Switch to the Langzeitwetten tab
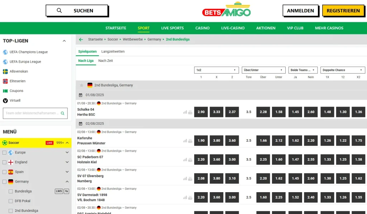This screenshot has height=214, width=367. coord(113,52)
